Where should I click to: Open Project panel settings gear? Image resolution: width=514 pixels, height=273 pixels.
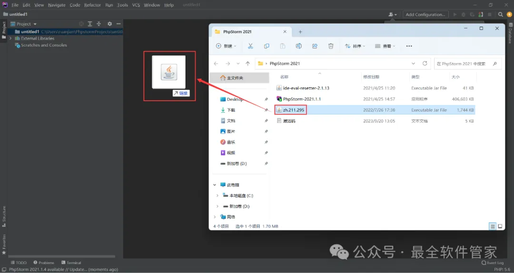coord(109,24)
